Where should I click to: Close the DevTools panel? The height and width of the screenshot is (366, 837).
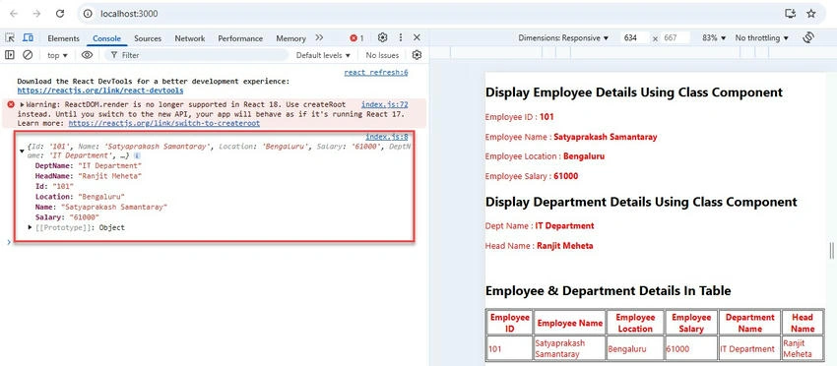coord(417,38)
